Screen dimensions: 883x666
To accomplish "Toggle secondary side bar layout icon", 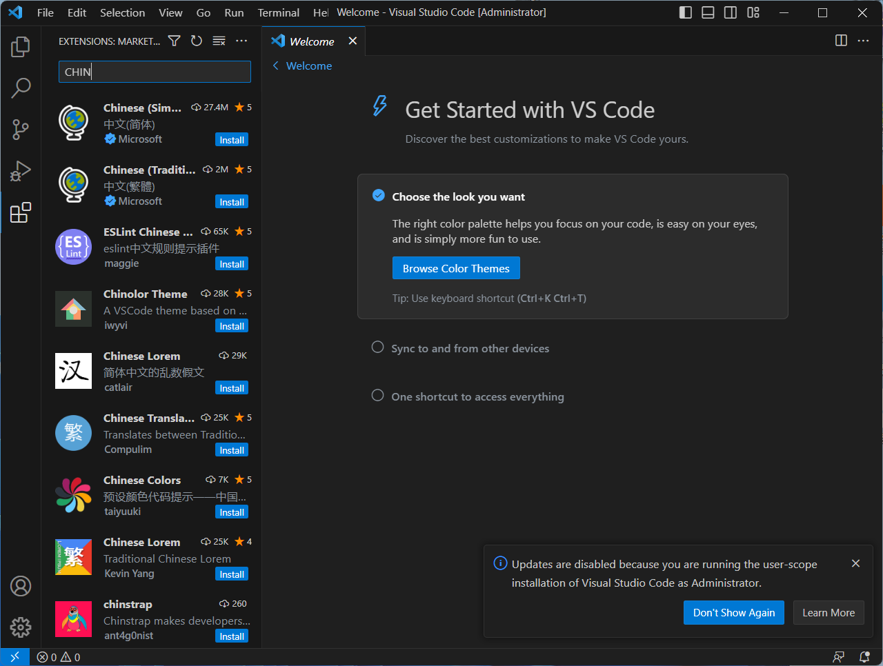I will click(x=731, y=12).
